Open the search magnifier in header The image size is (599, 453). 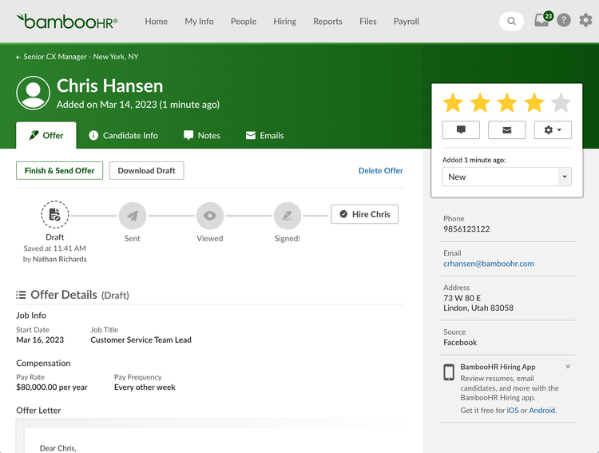pyautogui.click(x=511, y=22)
